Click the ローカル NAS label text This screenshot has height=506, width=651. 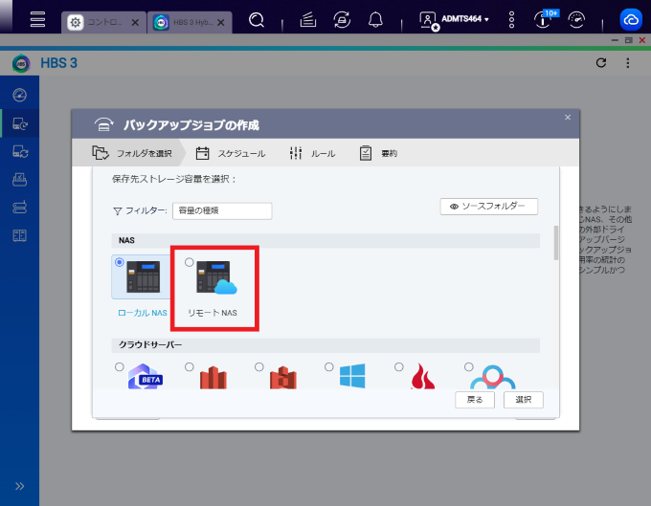point(143,313)
